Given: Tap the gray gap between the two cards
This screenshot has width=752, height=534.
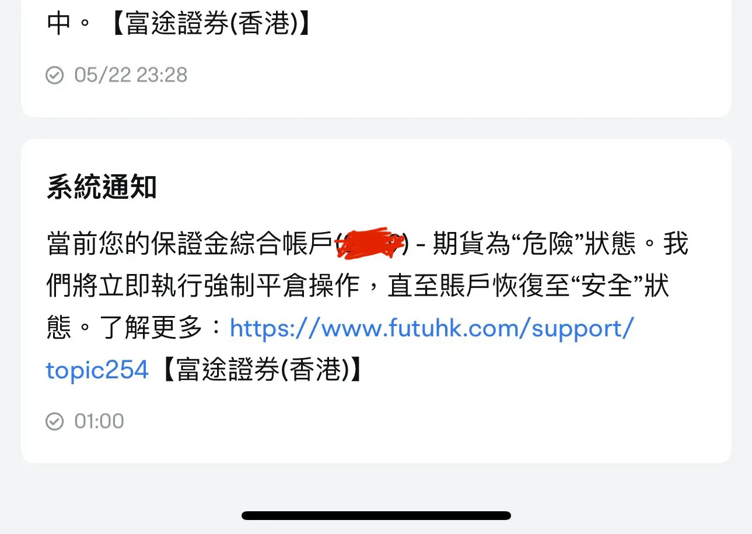Looking at the screenshot, I should click(376, 128).
